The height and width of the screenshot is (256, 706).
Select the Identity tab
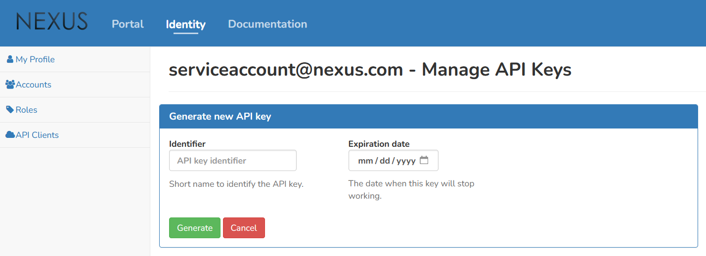[185, 24]
